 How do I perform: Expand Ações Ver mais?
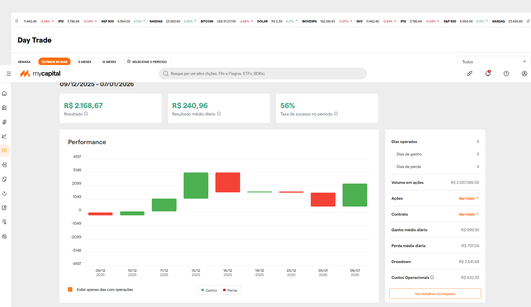click(469, 198)
